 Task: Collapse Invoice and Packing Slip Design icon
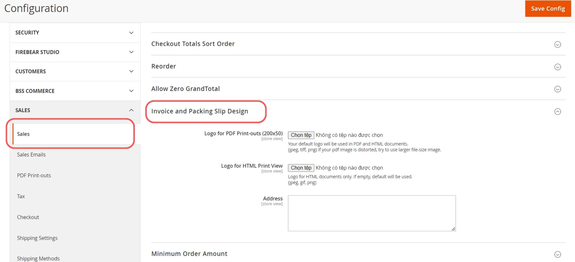557,112
